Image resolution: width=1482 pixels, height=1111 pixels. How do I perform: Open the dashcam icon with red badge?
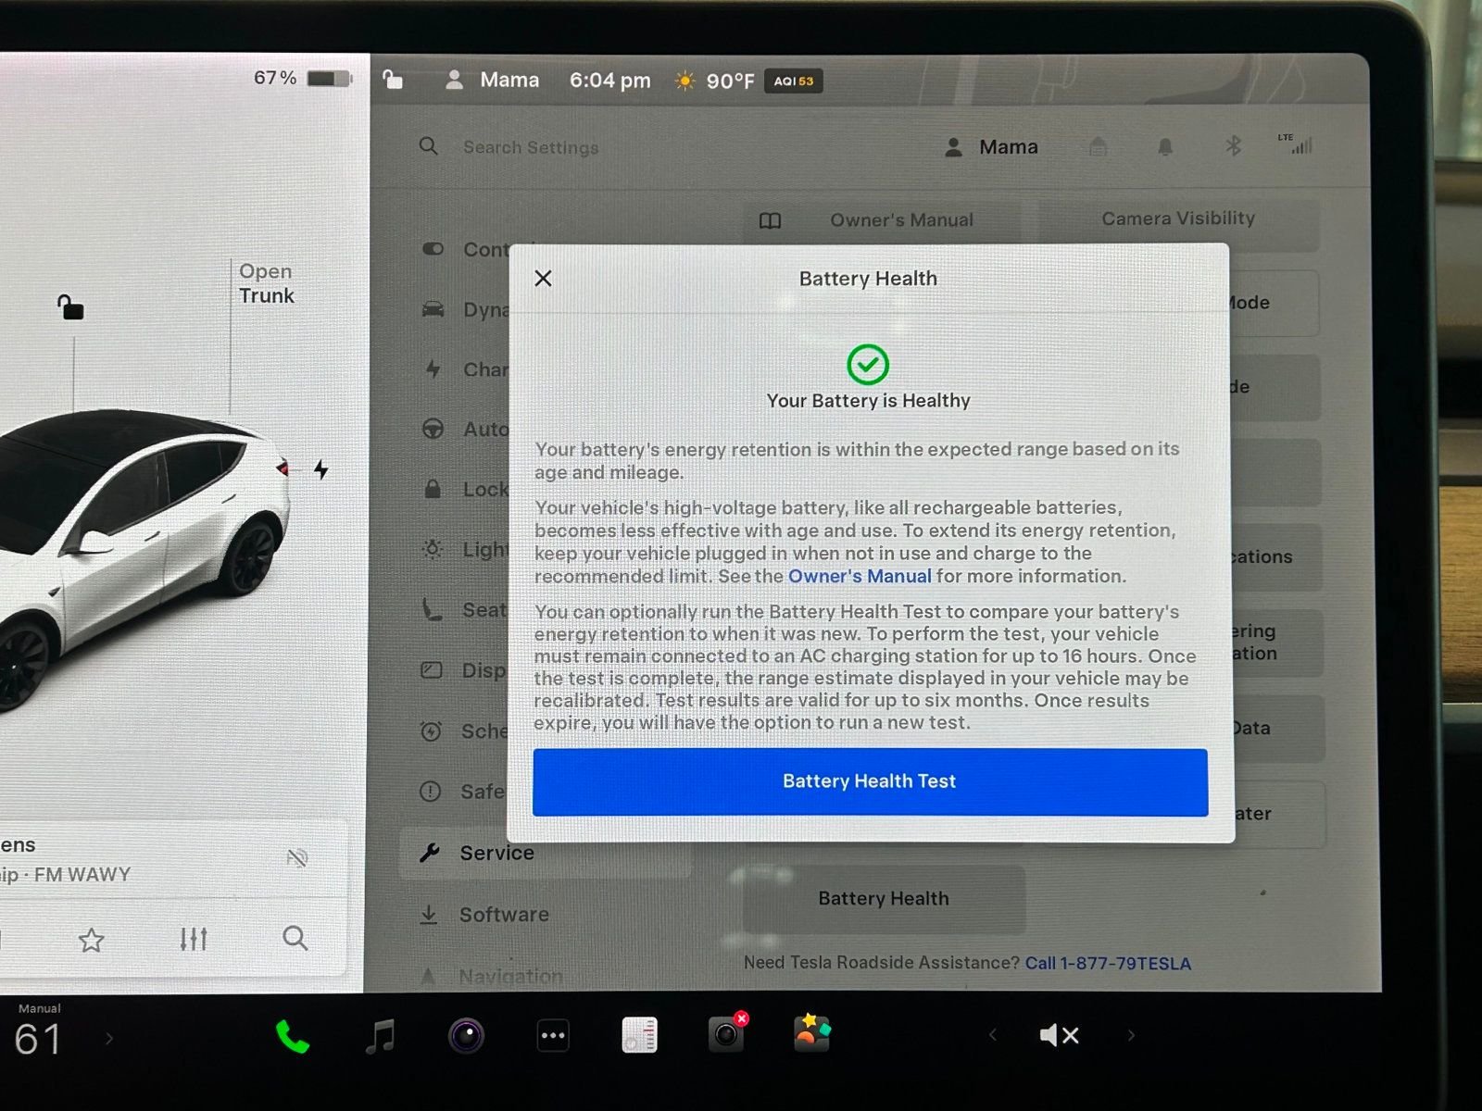(726, 1034)
